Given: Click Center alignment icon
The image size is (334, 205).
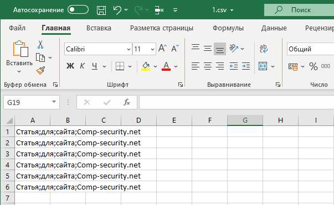Looking at the screenshot, I should pyautogui.click(x=208, y=66).
